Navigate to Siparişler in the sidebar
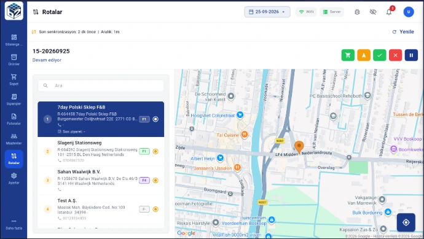Viewport: 424px width, 239px height. tap(14, 99)
